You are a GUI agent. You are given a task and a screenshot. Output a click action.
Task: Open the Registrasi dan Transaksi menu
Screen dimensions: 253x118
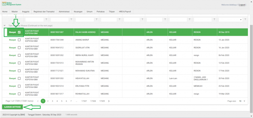(x=44, y=12)
